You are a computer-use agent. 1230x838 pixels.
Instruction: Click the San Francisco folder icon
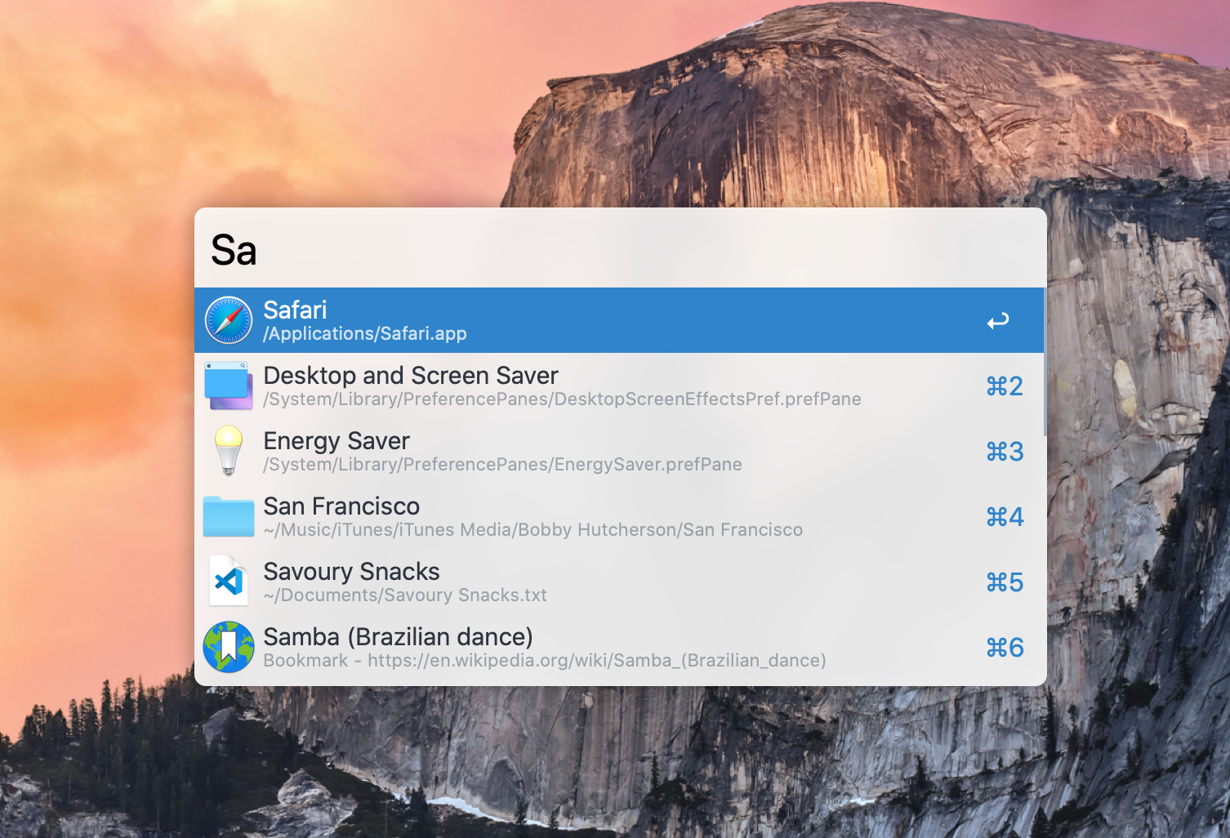click(229, 516)
